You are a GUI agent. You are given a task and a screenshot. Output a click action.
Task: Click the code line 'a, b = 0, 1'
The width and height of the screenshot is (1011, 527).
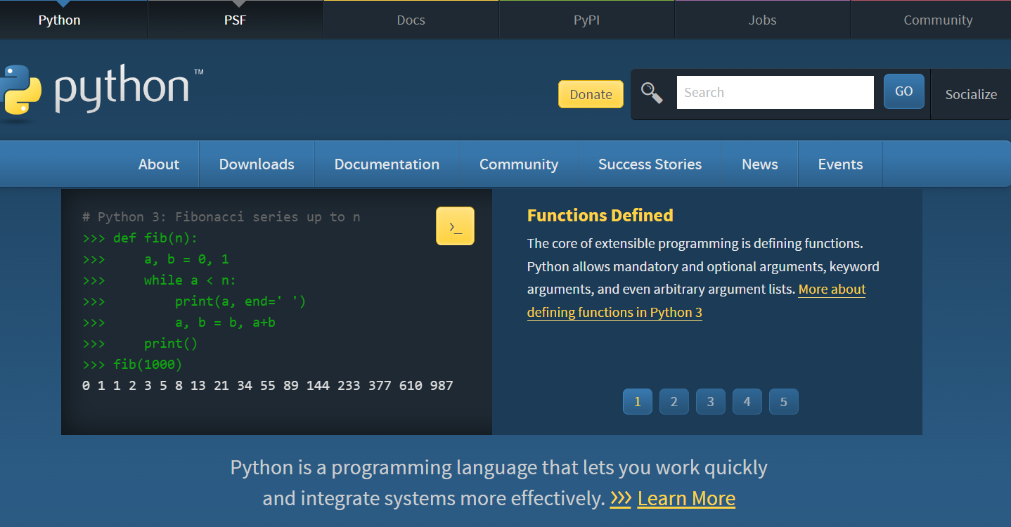point(186,259)
